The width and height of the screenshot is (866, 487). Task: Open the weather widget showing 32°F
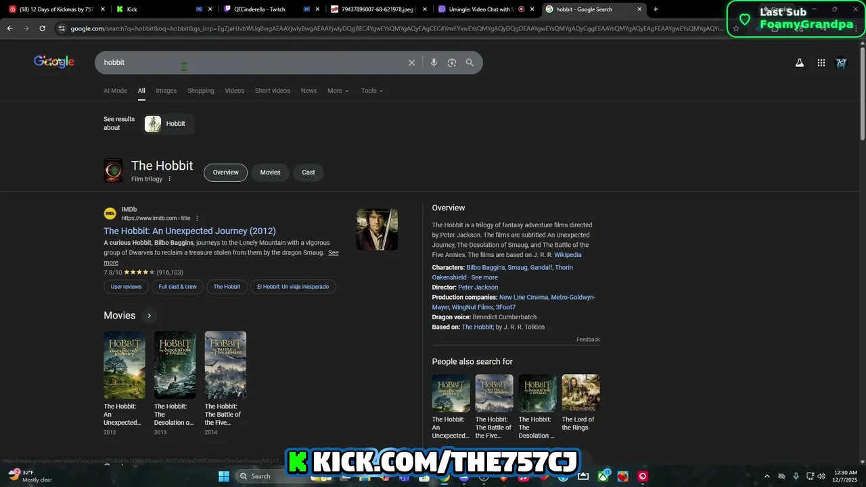coord(30,476)
